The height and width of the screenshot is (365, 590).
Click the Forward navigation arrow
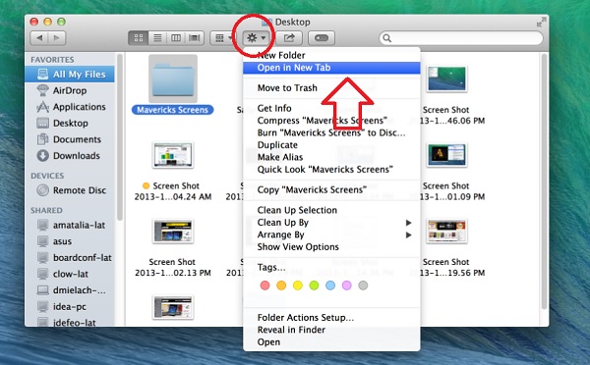coord(57,38)
